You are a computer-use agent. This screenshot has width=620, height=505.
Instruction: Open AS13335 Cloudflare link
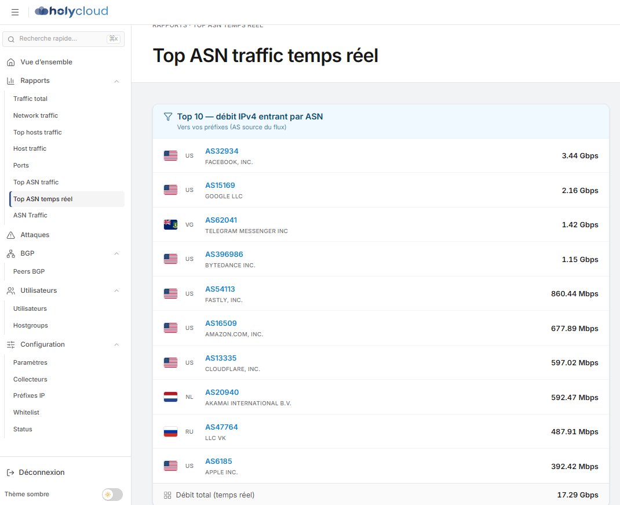point(221,358)
